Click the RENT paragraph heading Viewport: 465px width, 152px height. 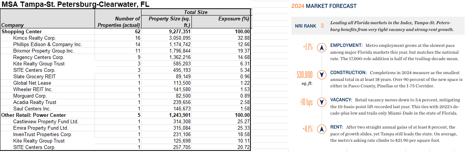coord(337,127)
